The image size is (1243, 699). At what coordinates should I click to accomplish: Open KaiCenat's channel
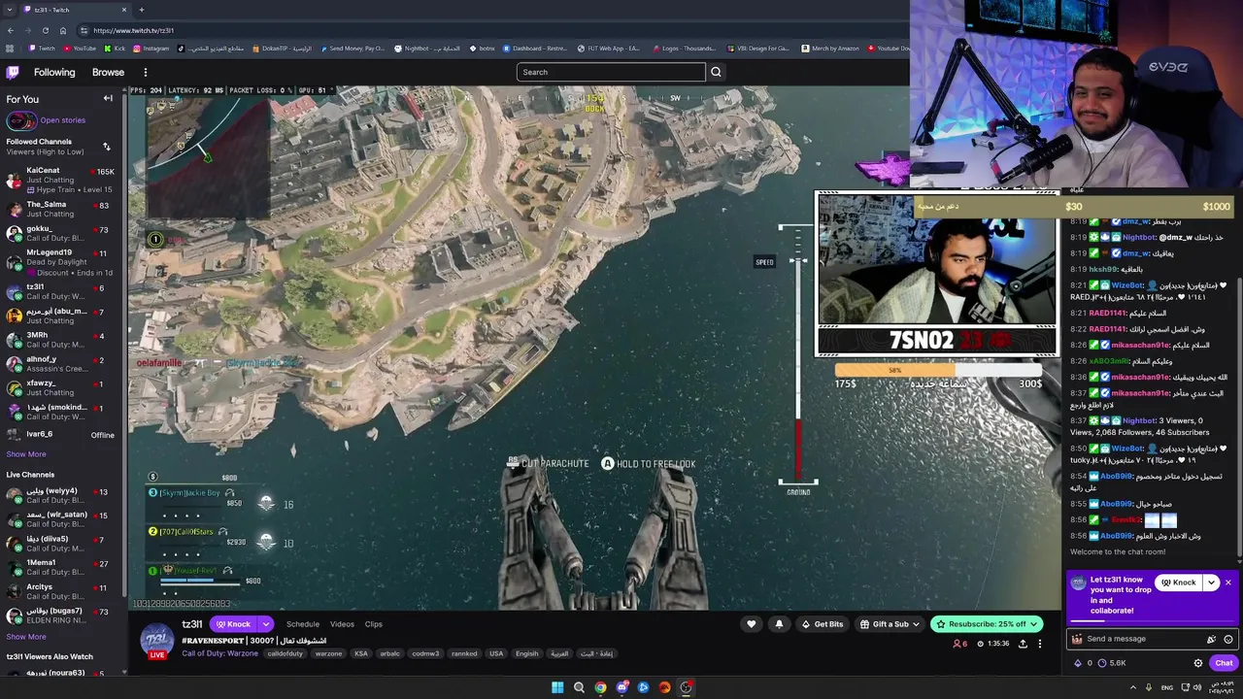59,180
